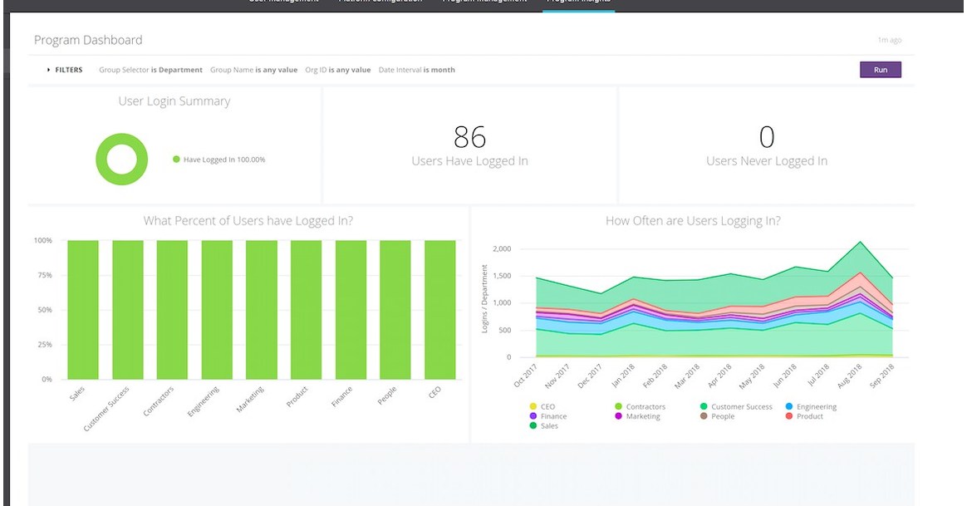The width and height of the screenshot is (967, 506).
Task: Click the Contractors legend icon
Action: point(618,406)
